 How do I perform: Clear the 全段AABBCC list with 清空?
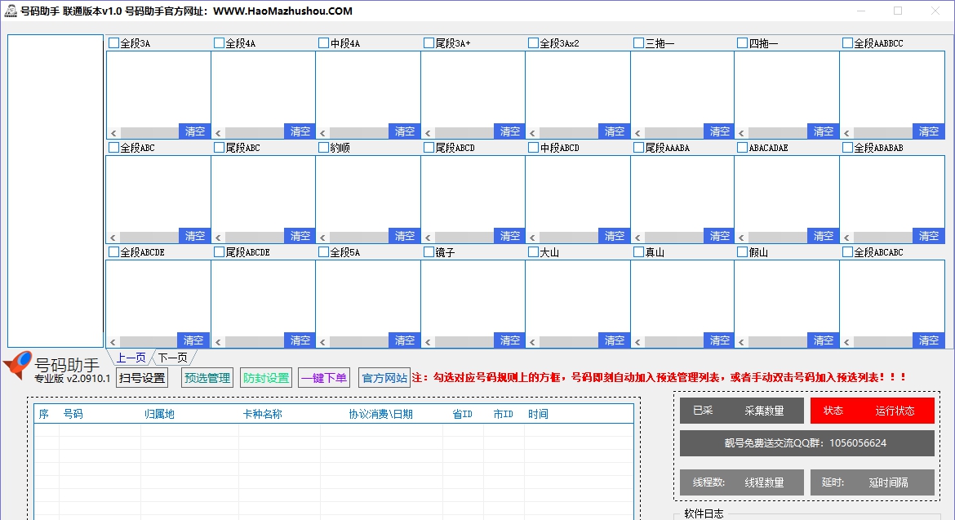(928, 131)
